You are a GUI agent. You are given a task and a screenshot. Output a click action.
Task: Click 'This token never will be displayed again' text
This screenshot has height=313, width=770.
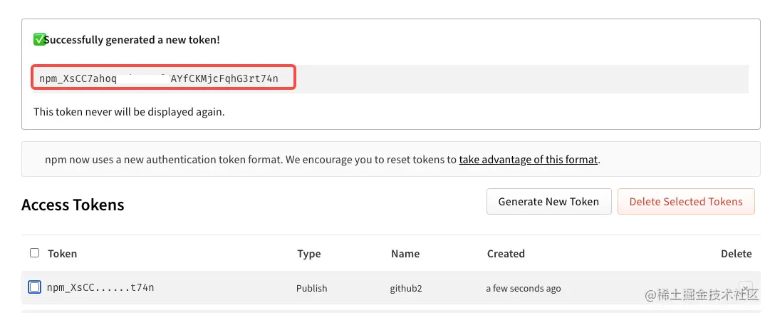[x=129, y=112]
